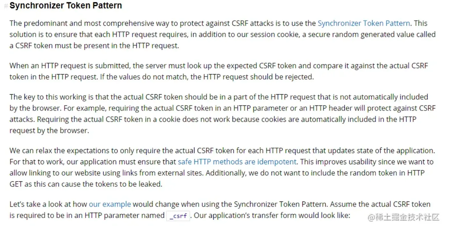The image size is (451, 226).
Task: Click the line starting attacks. Requiring the actual CSRF
Action: (213, 120)
